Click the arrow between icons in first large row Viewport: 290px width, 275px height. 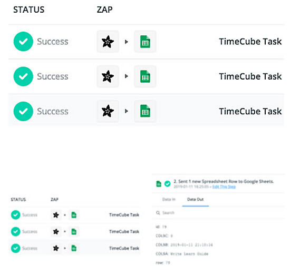pyautogui.click(x=127, y=42)
